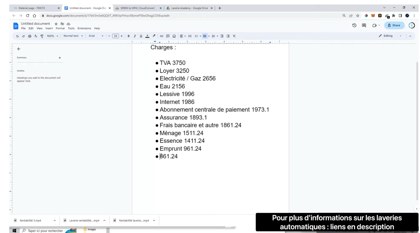Screen dimensions: 420x233
Task: Open text alignment dropdown
Action: [x=182, y=36]
